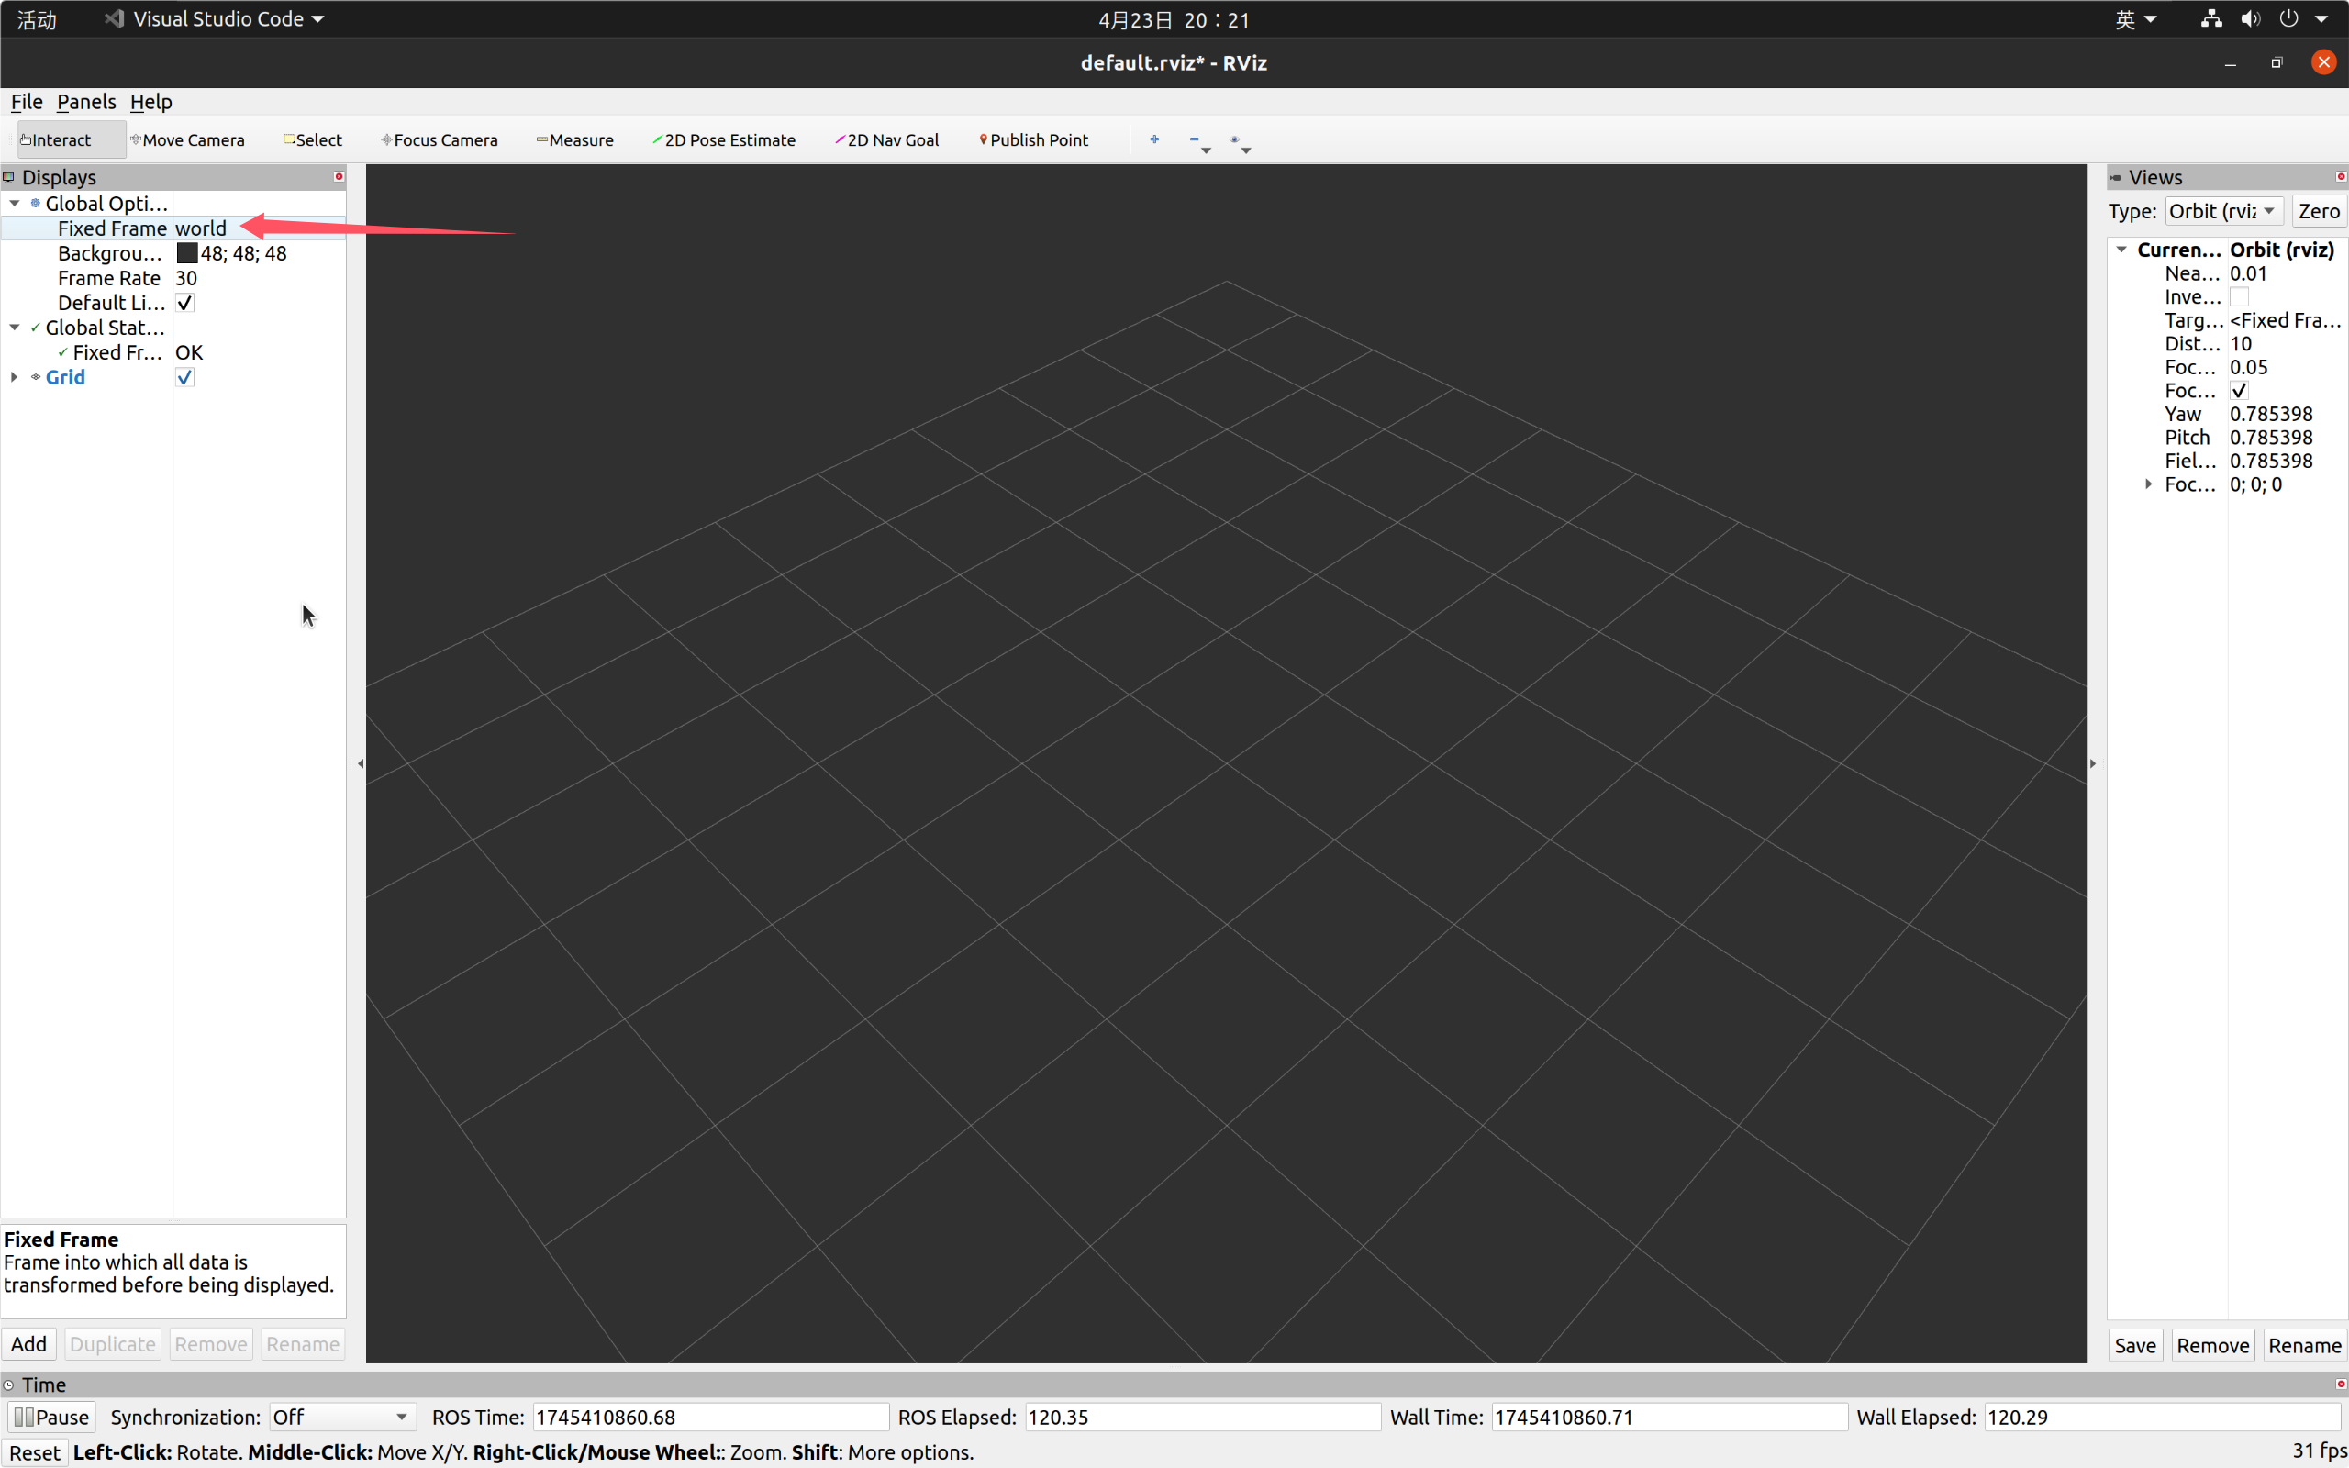Click the Displays panel float icon
Screen dimensions: 2349x1468
pos(9,178)
